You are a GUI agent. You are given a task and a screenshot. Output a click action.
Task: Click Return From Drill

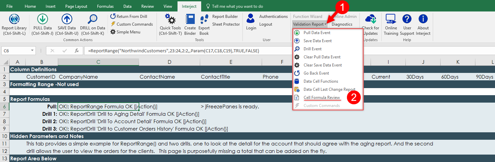coord(128,17)
